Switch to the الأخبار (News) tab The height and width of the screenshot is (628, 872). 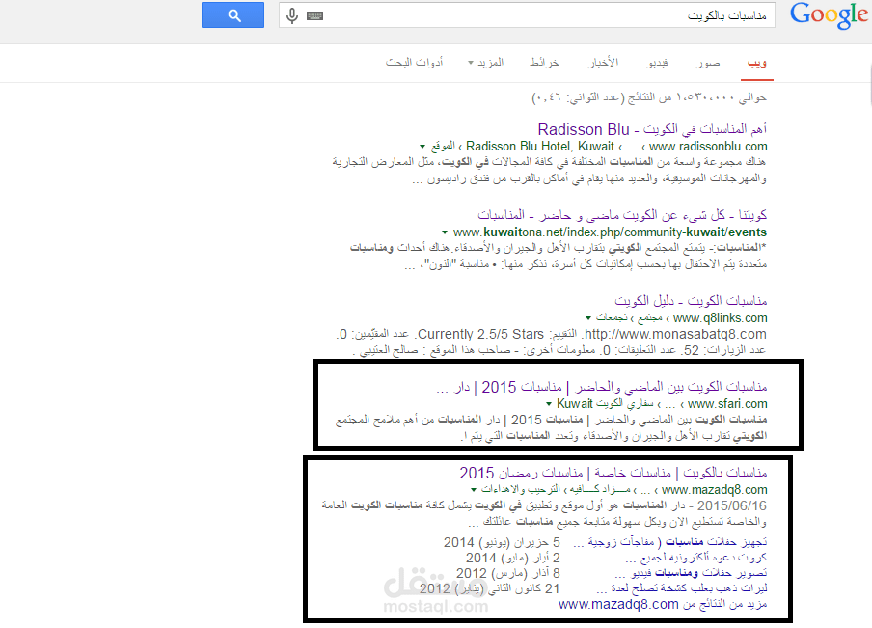[604, 63]
